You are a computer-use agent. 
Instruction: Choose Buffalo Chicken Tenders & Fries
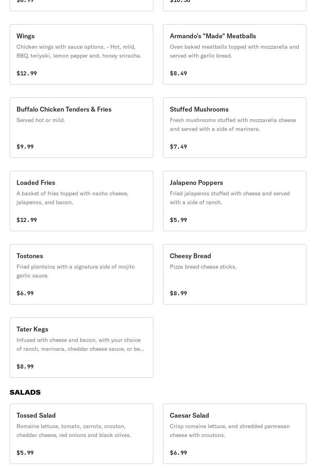[64, 109]
